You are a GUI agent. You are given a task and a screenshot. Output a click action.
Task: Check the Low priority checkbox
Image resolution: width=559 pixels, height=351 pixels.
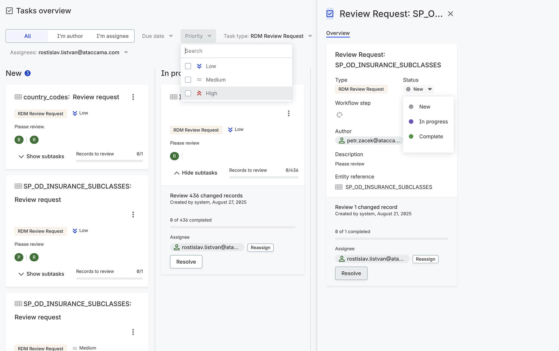point(188,66)
